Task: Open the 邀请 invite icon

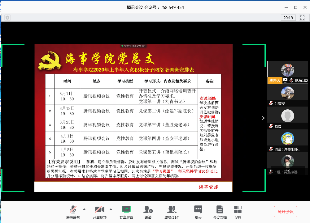Action: click(148, 210)
